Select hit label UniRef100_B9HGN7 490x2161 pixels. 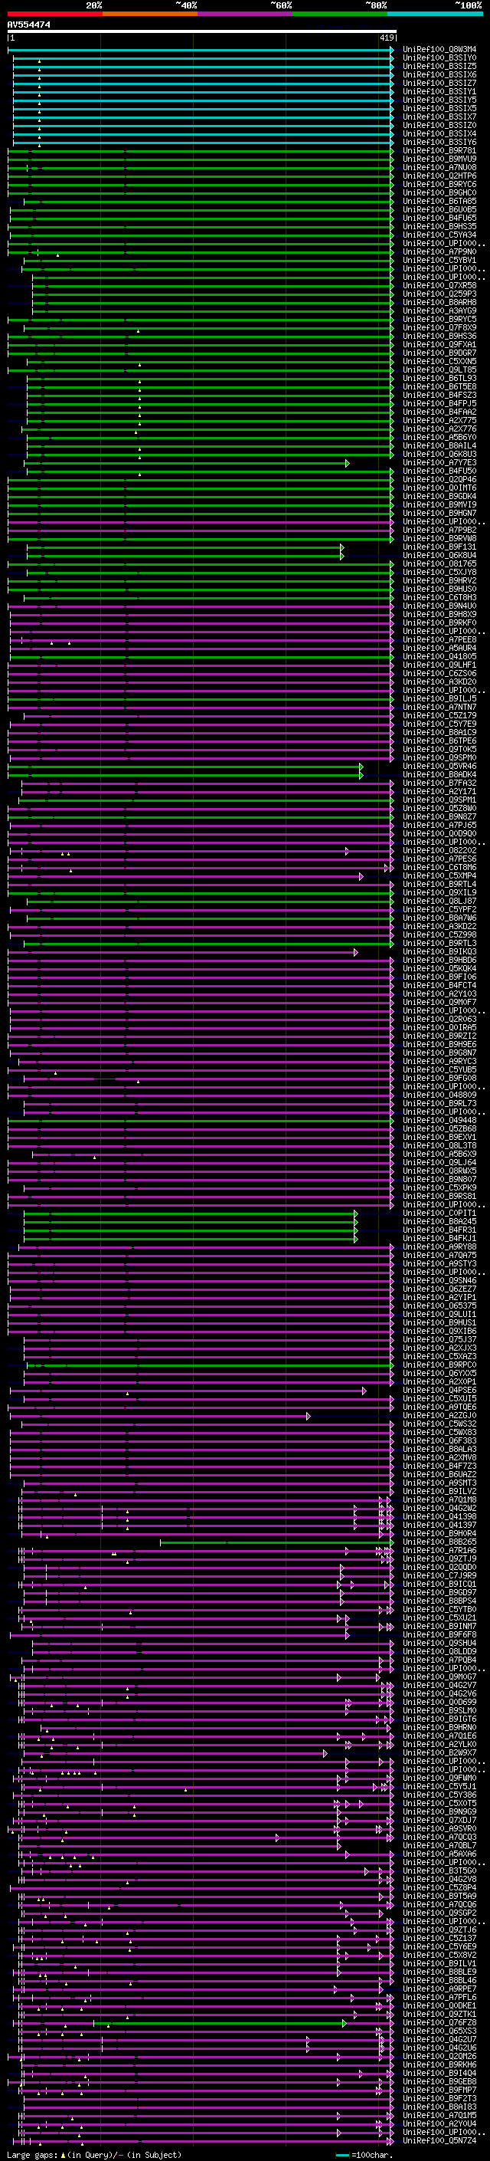coord(439,514)
